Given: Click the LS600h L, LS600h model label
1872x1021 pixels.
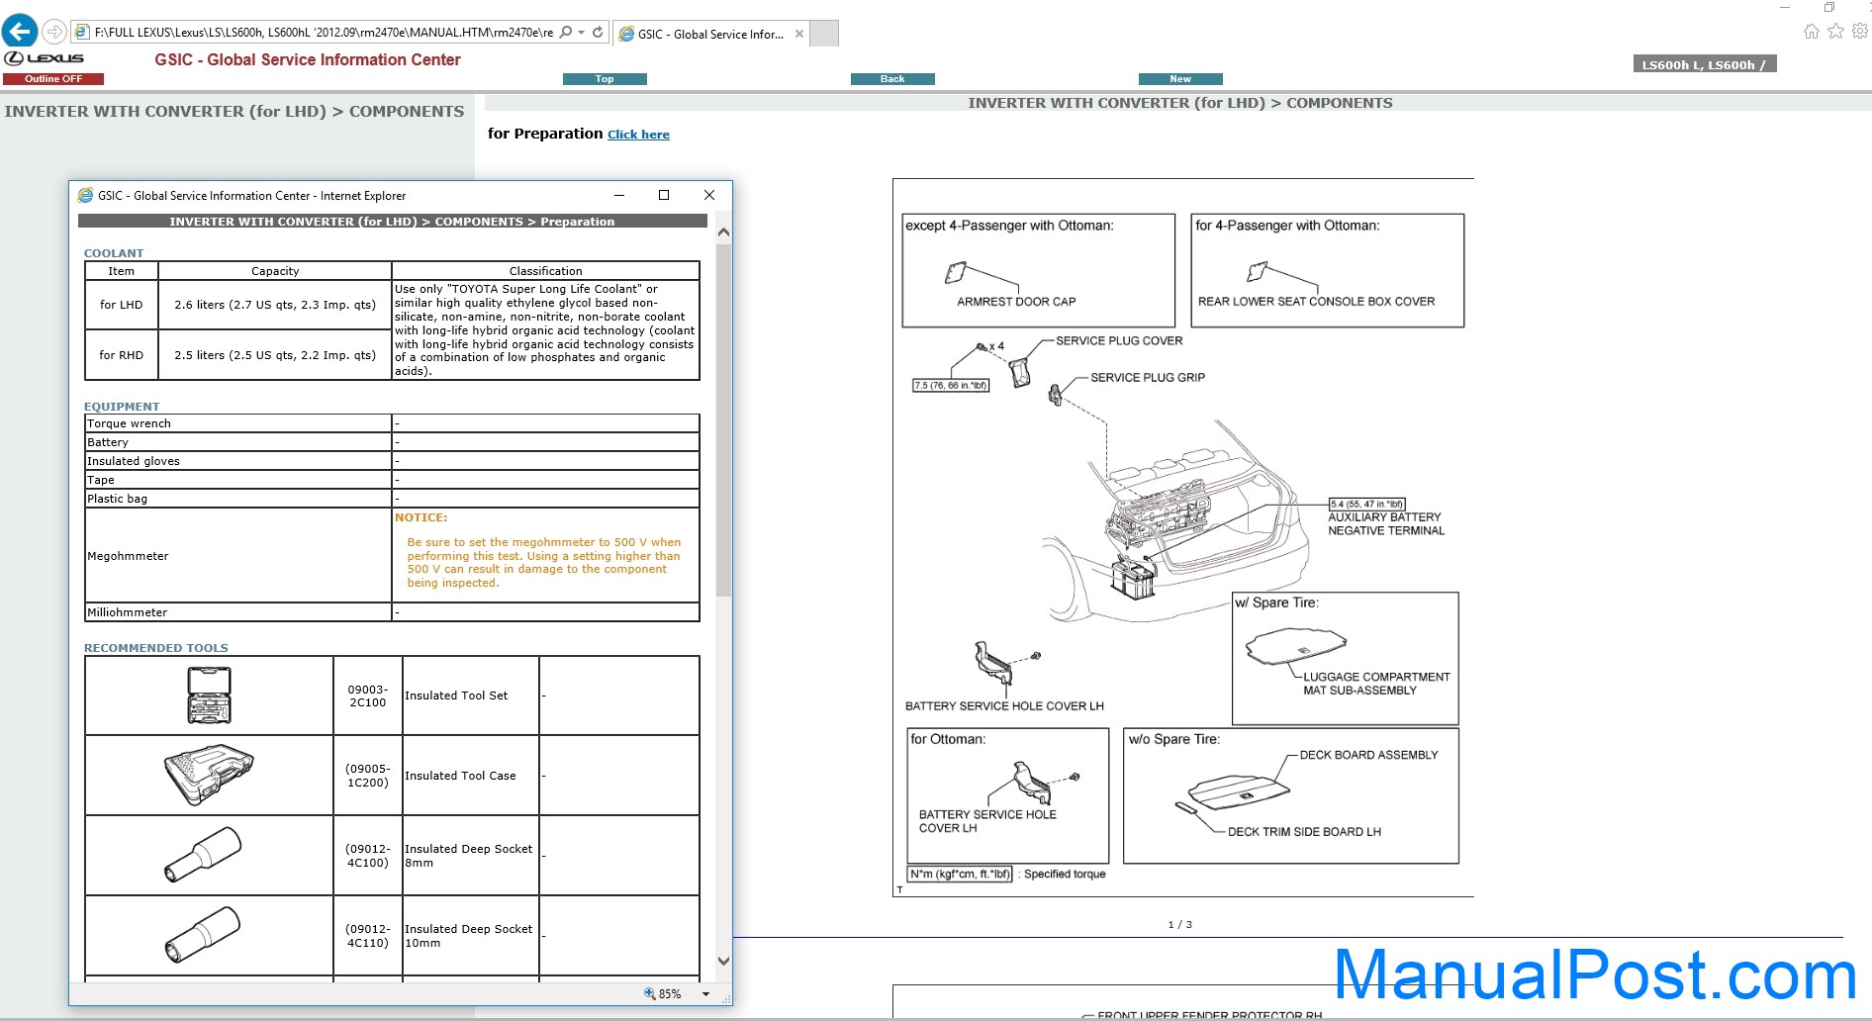Looking at the screenshot, I should tap(1704, 65).
